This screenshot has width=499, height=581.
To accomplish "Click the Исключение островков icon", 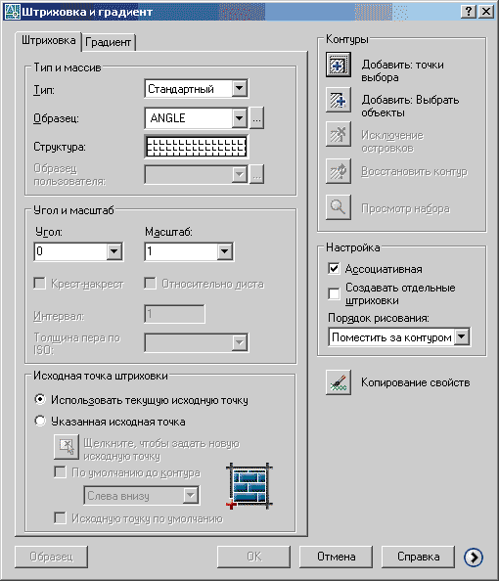I will [339, 134].
